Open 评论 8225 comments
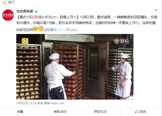 pos(100,112)
